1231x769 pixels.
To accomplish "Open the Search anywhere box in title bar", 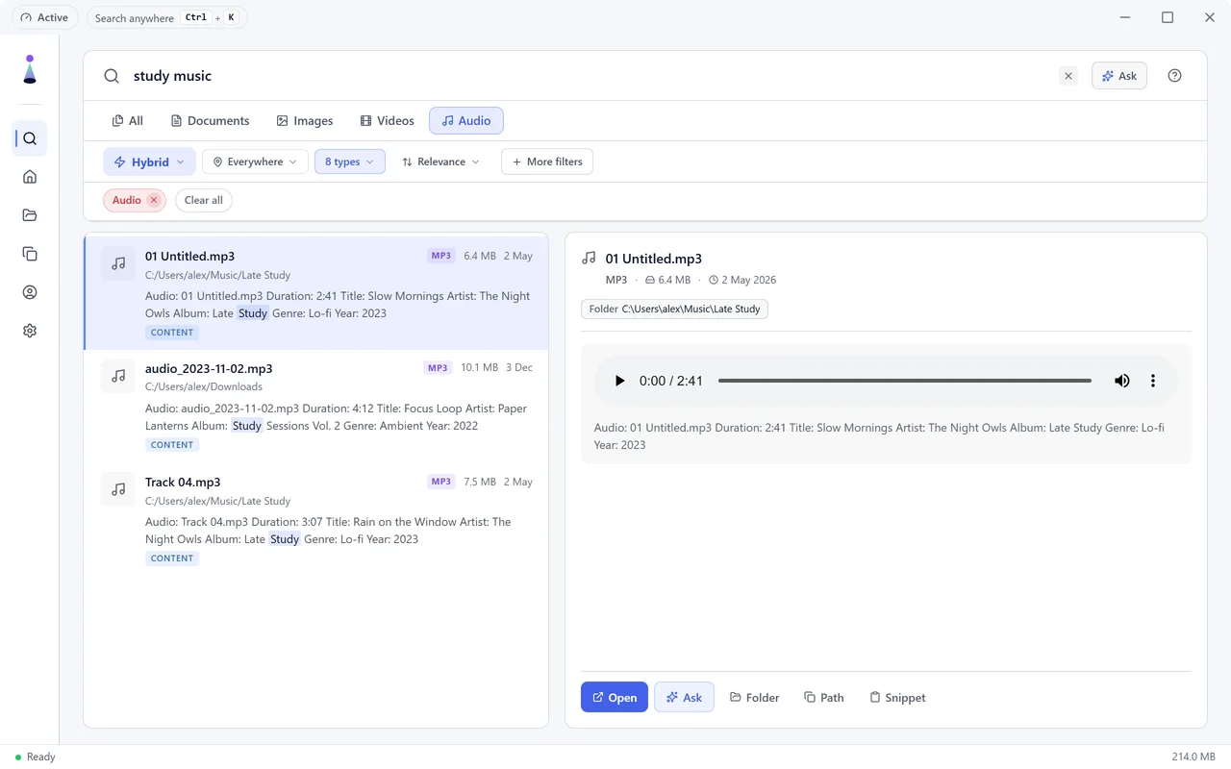I will 166,17.
